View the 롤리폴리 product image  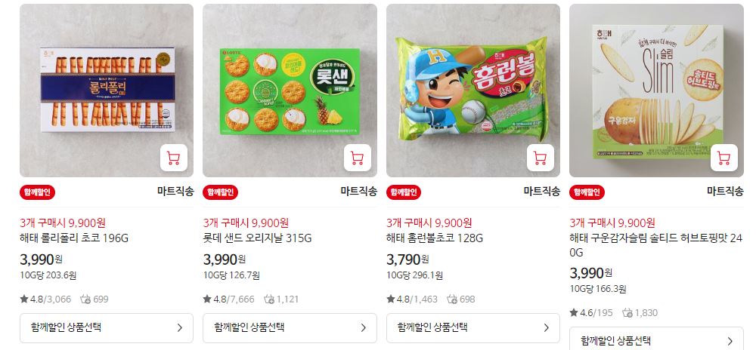click(x=107, y=91)
